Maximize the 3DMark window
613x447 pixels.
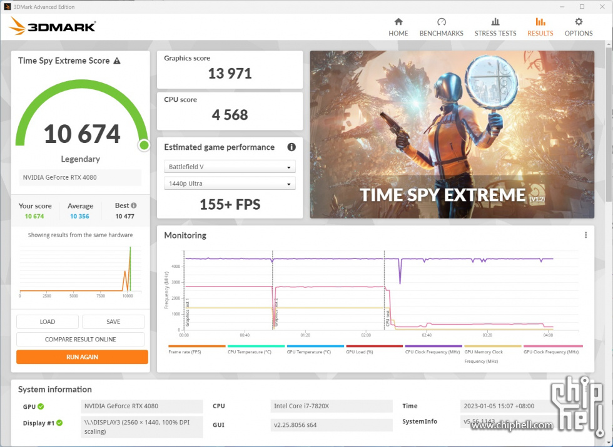click(582, 7)
